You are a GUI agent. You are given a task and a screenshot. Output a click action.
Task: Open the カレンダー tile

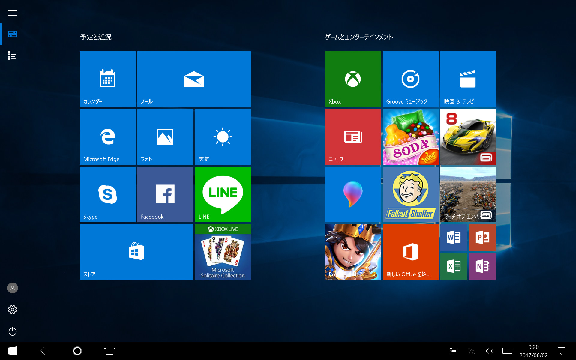(107, 79)
